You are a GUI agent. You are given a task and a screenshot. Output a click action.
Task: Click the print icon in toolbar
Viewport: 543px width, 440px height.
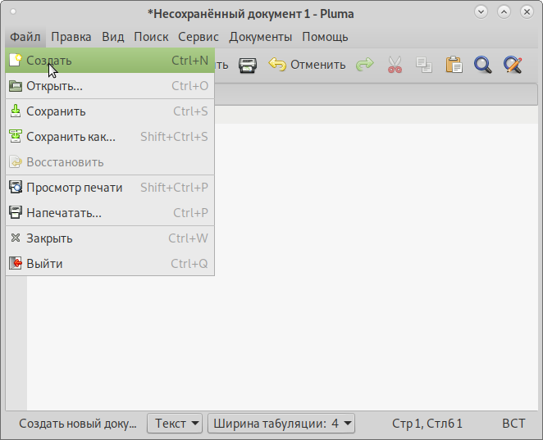coord(248,65)
